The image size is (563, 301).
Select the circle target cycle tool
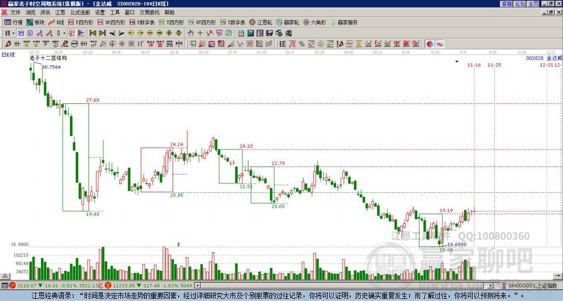click(x=112, y=44)
